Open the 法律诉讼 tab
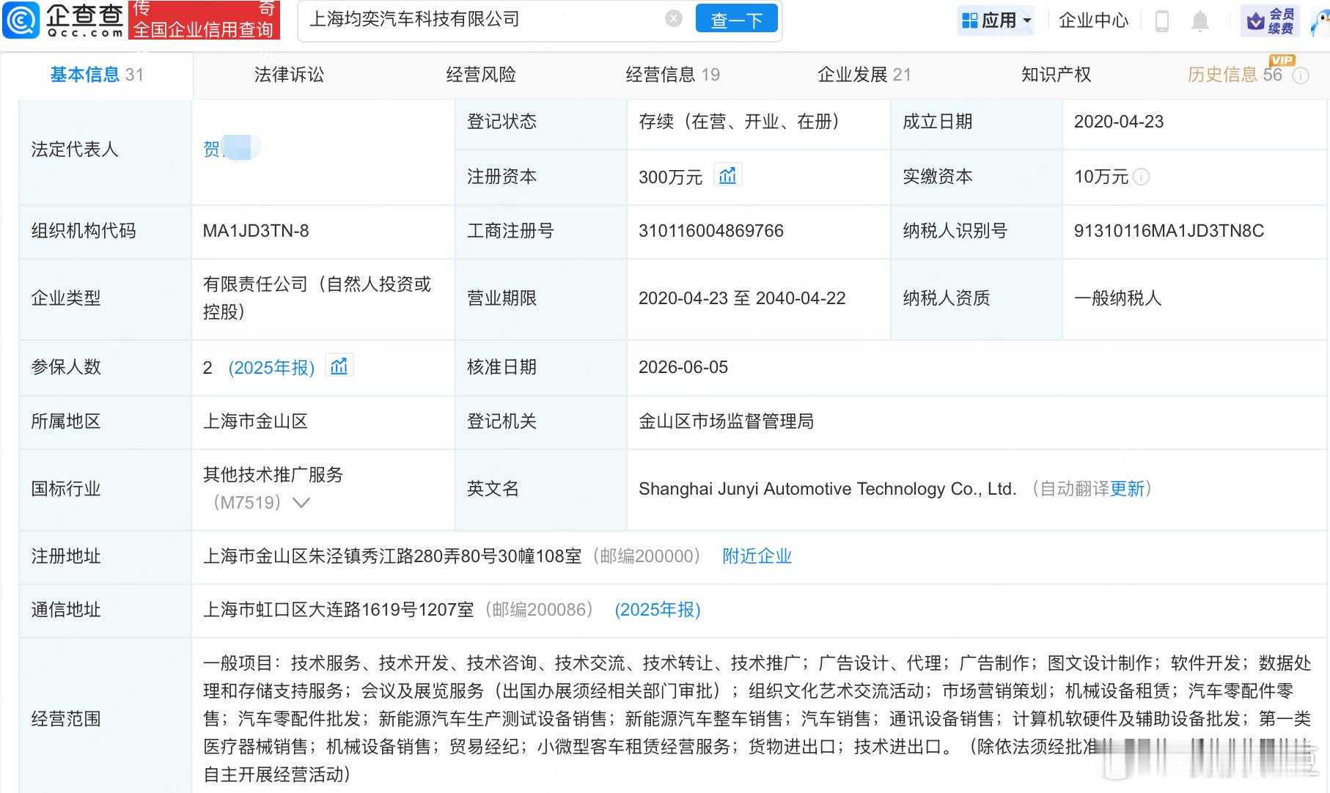Screen dimensions: 1330x793 (x=289, y=75)
